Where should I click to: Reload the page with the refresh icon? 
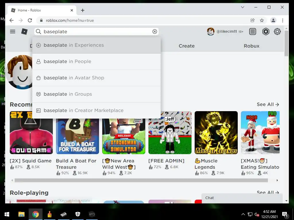click(x=30, y=20)
